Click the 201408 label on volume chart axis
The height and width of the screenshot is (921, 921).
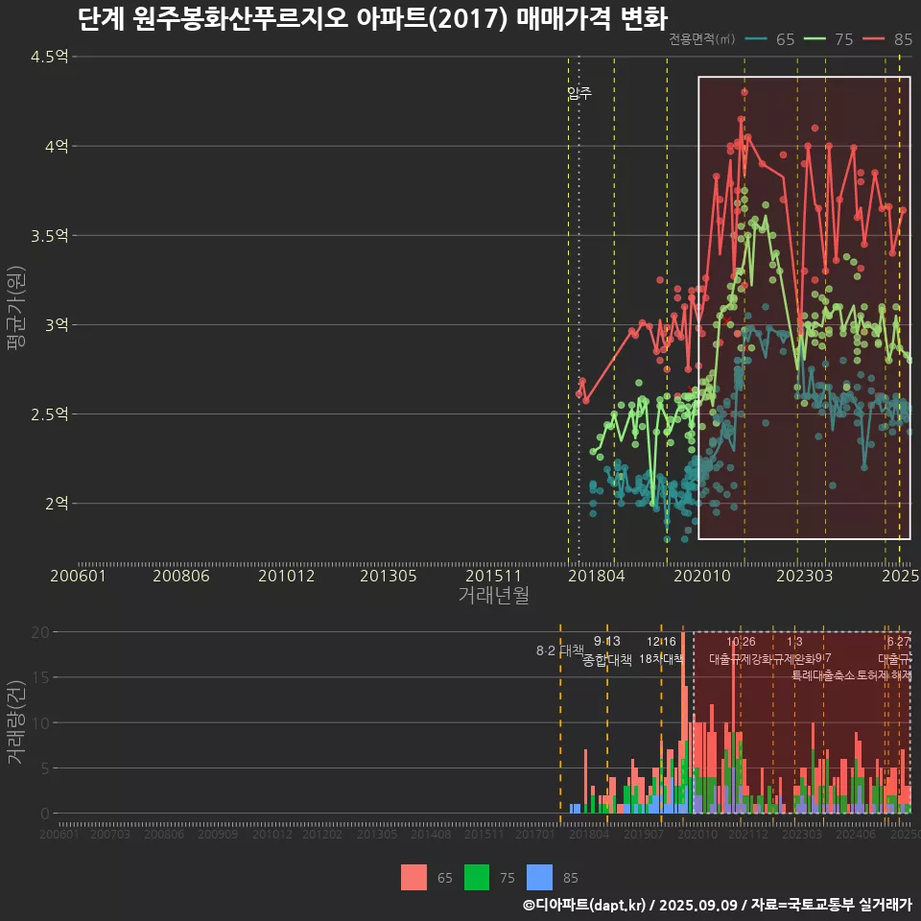tap(430, 834)
